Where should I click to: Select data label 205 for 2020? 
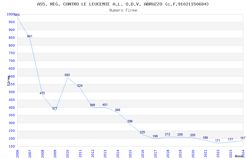193,135
